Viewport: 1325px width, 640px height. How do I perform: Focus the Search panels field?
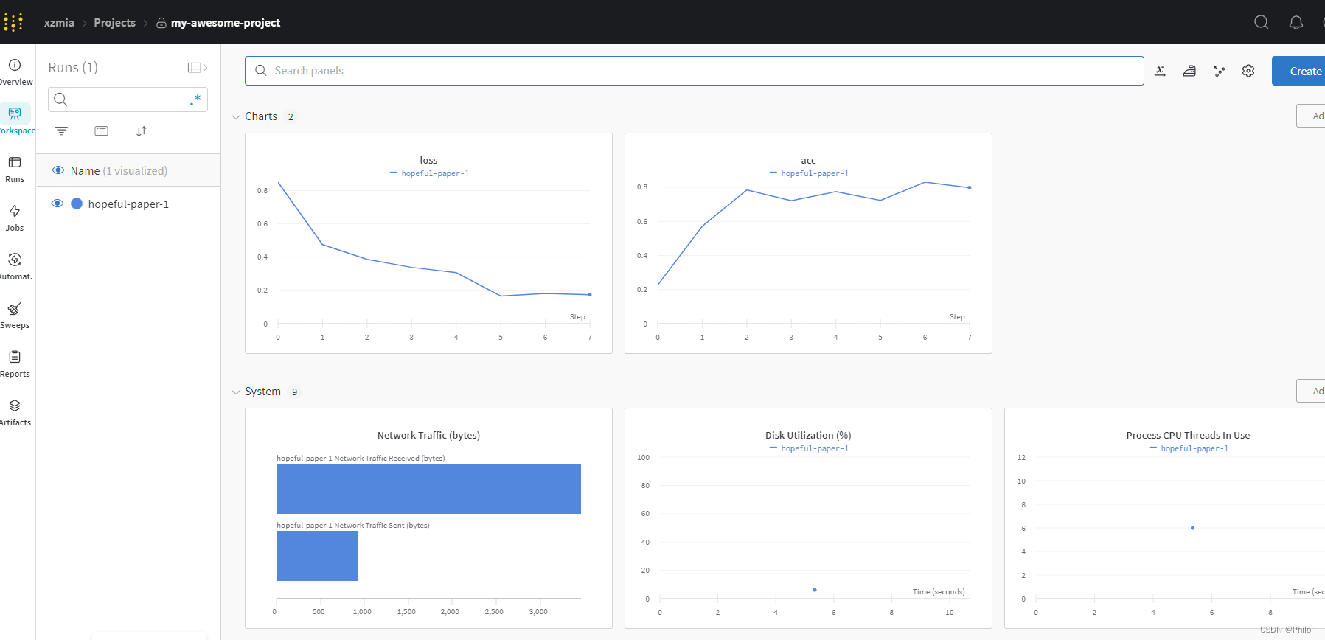(695, 71)
